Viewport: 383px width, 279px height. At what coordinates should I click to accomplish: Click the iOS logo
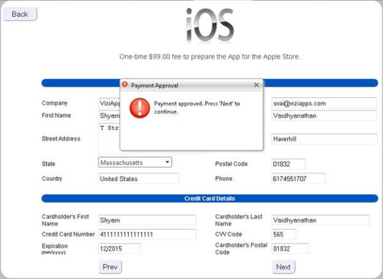tap(210, 25)
